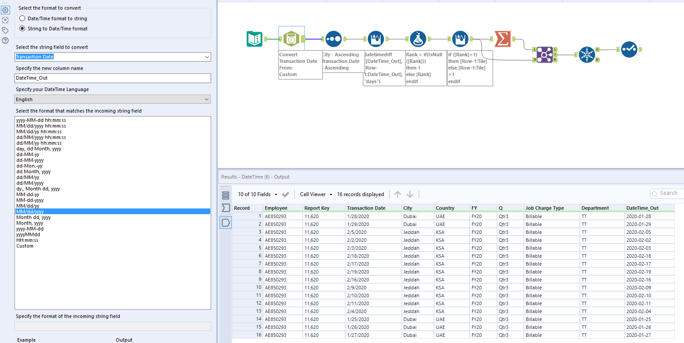
Task: Open the Transaction Date field dropdown
Action: pos(113,57)
